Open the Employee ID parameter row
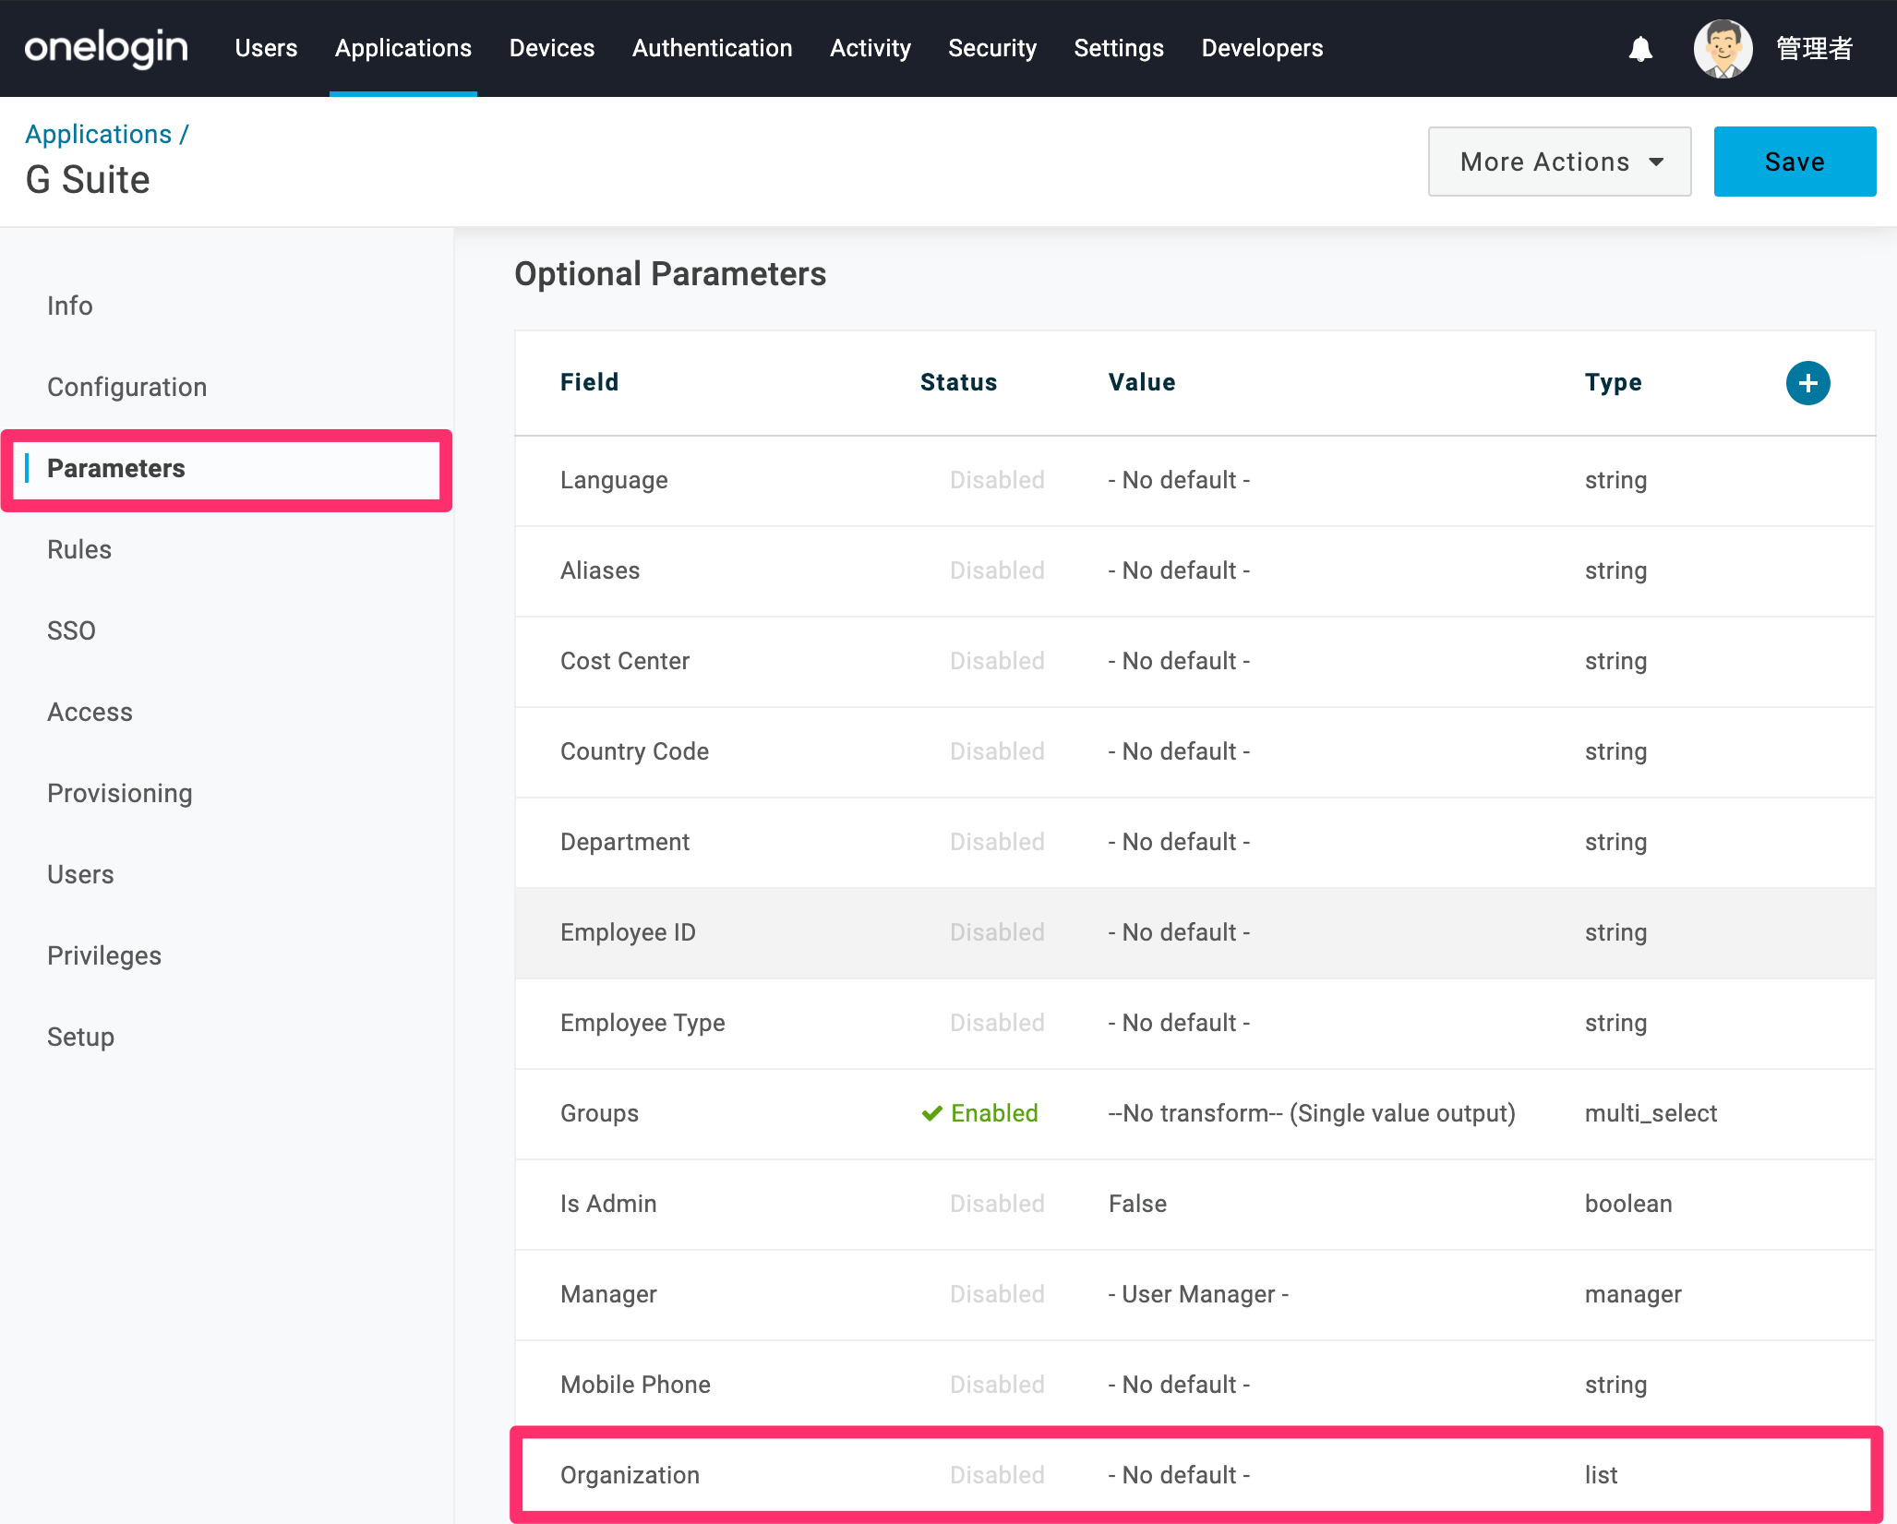 pyautogui.click(x=1195, y=933)
